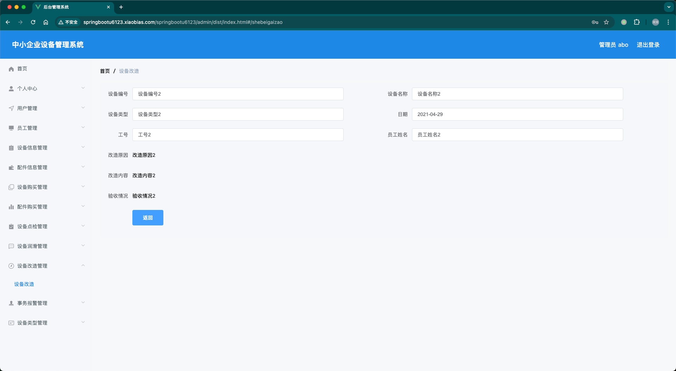The height and width of the screenshot is (371, 676).
Task: Click the compass icon for 设备改造管理
Action: (x=11, y=266)
